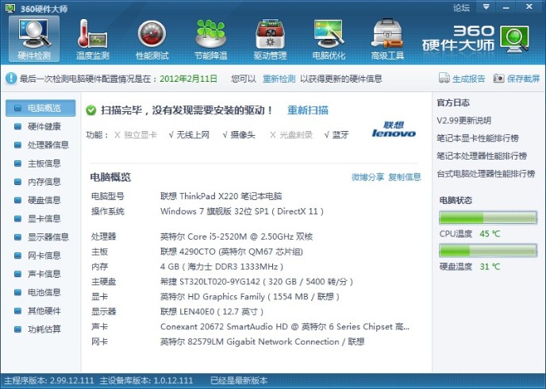Open 笔记本显卡性能排行榜 link
Screen dimensions: 546x389
tap(478, 138)
